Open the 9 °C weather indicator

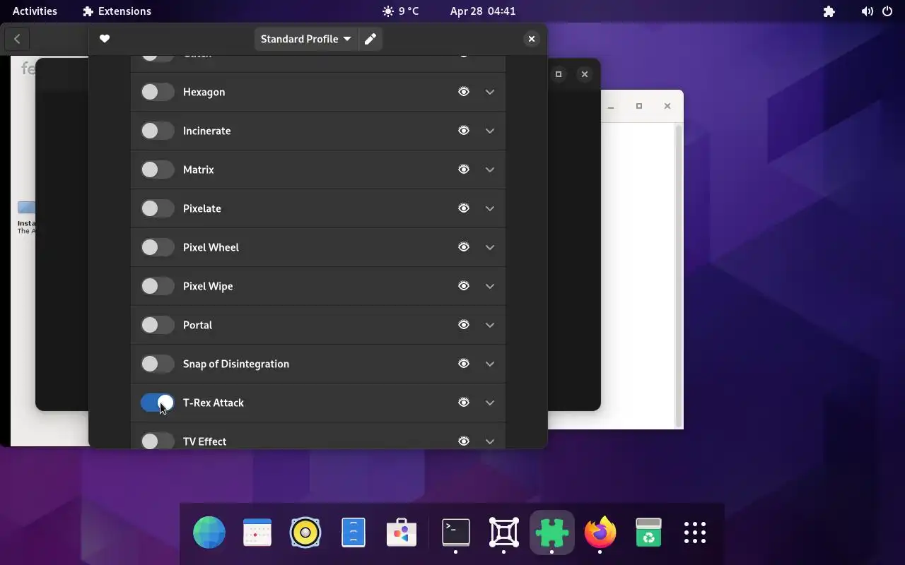tap(400, 11)
